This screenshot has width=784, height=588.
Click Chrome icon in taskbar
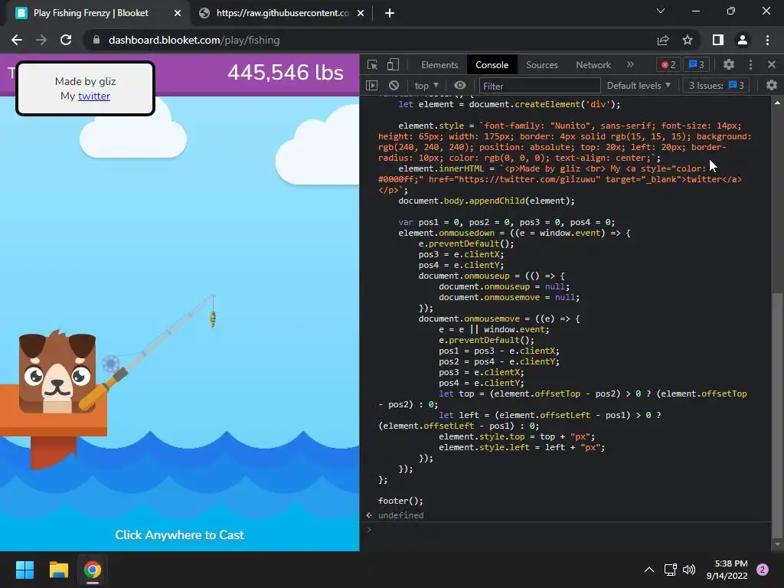[x=93, y=570]
